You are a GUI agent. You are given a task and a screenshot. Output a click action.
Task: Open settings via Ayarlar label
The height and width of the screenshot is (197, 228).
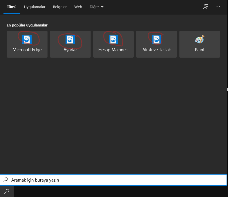coord(70,50)
